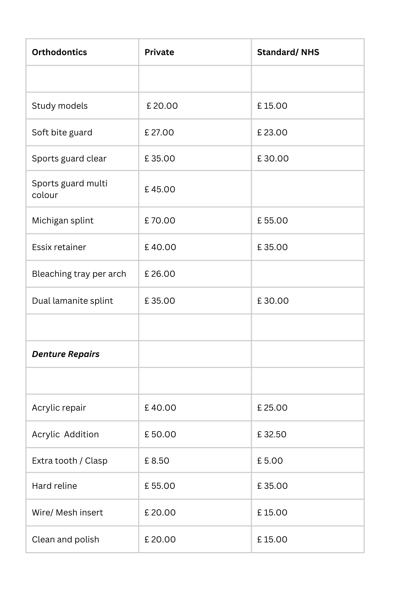The height and width of the screenshot is (599, 399).
Task: Select the Michigan splint row label
Action: 63,220
